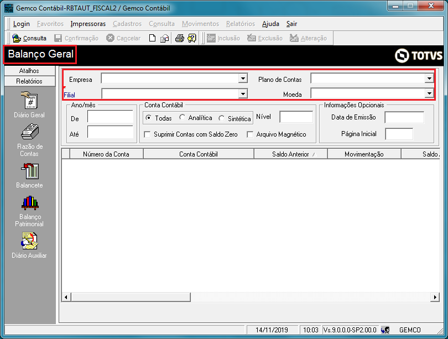448x339 pixels.
Task: Click the version text Vs.9.0.0.0-SP2.00.0
Action: 350,330
